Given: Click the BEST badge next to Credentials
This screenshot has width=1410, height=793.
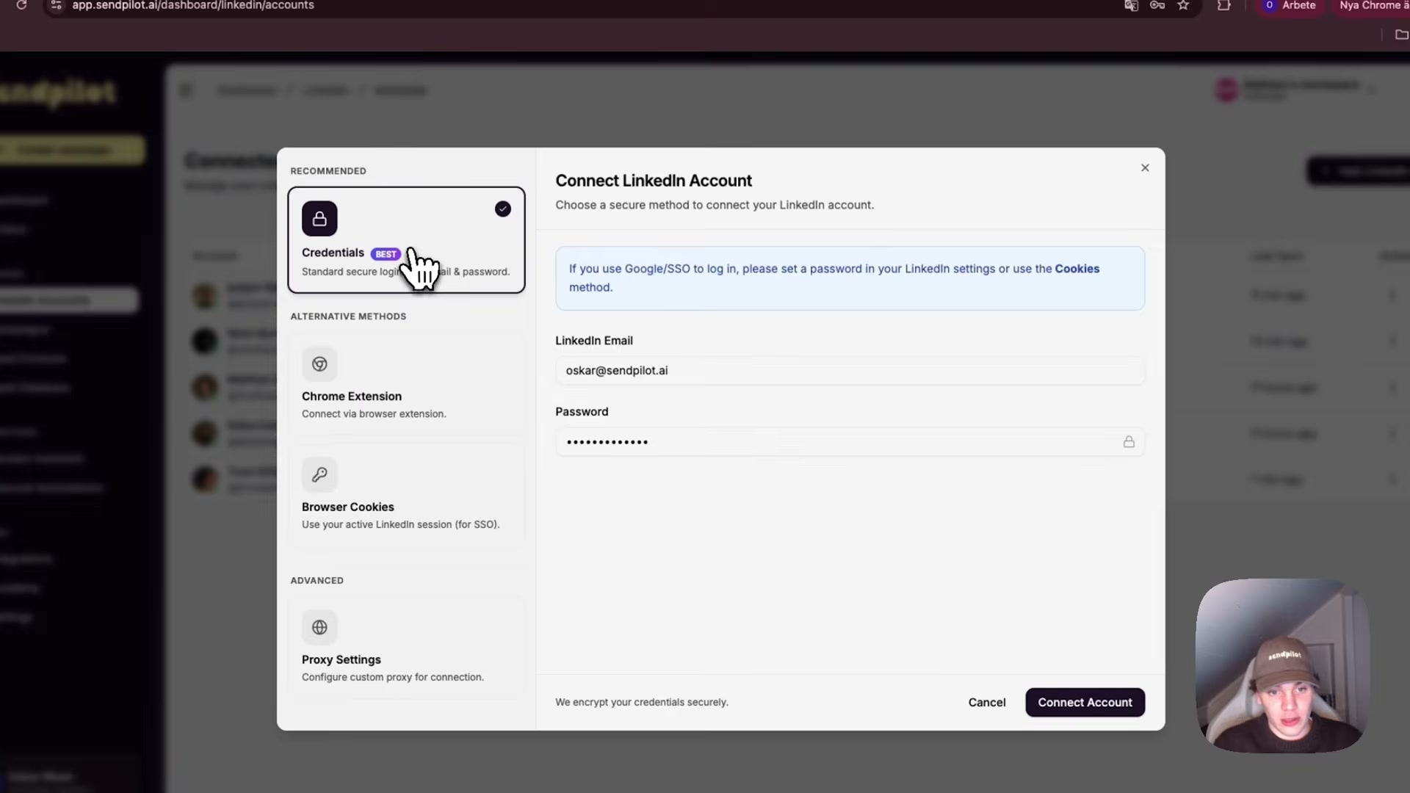Looking at the screenshot, I should [x=386, y=254].
